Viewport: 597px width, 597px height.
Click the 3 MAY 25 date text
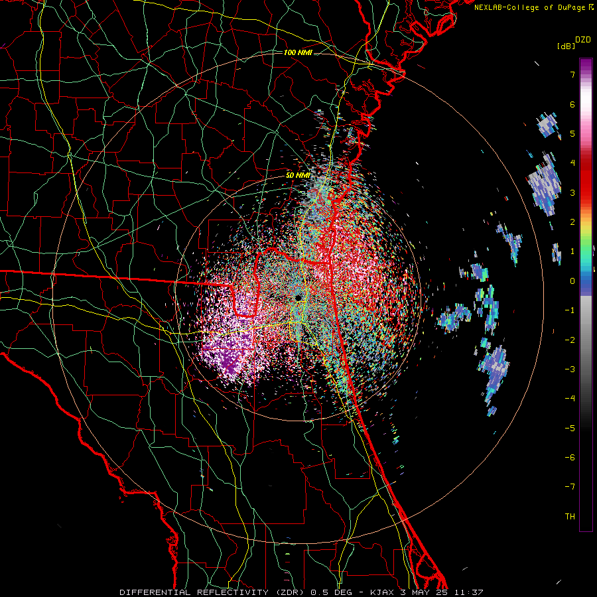424,592
